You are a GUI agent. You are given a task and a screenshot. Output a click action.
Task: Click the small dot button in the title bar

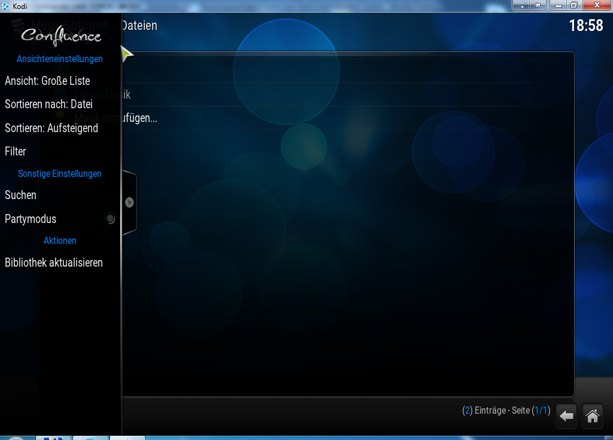point(522,5)
